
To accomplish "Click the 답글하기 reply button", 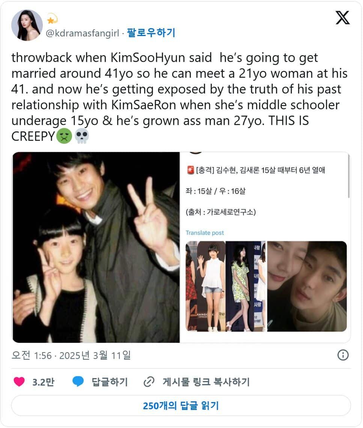I will click(110, 381).
